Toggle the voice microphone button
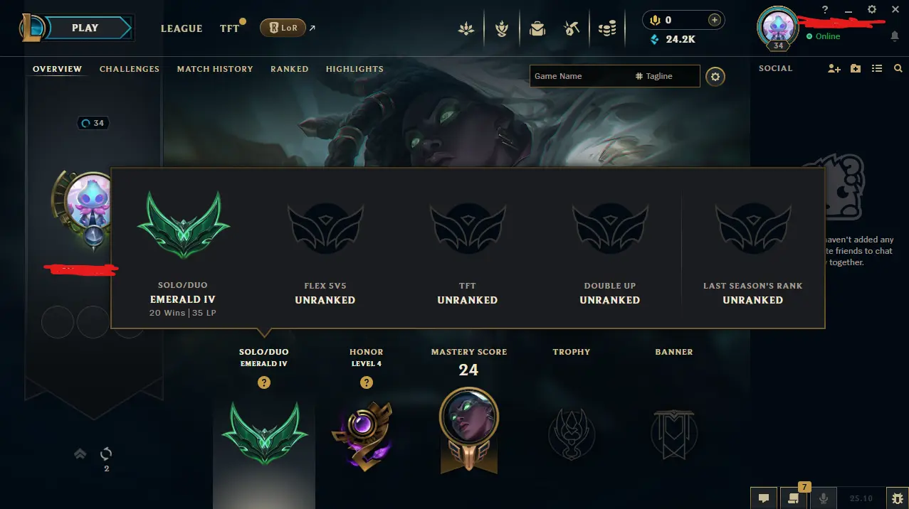This screenshot has height=509, width=909. [x=824, y=498]
